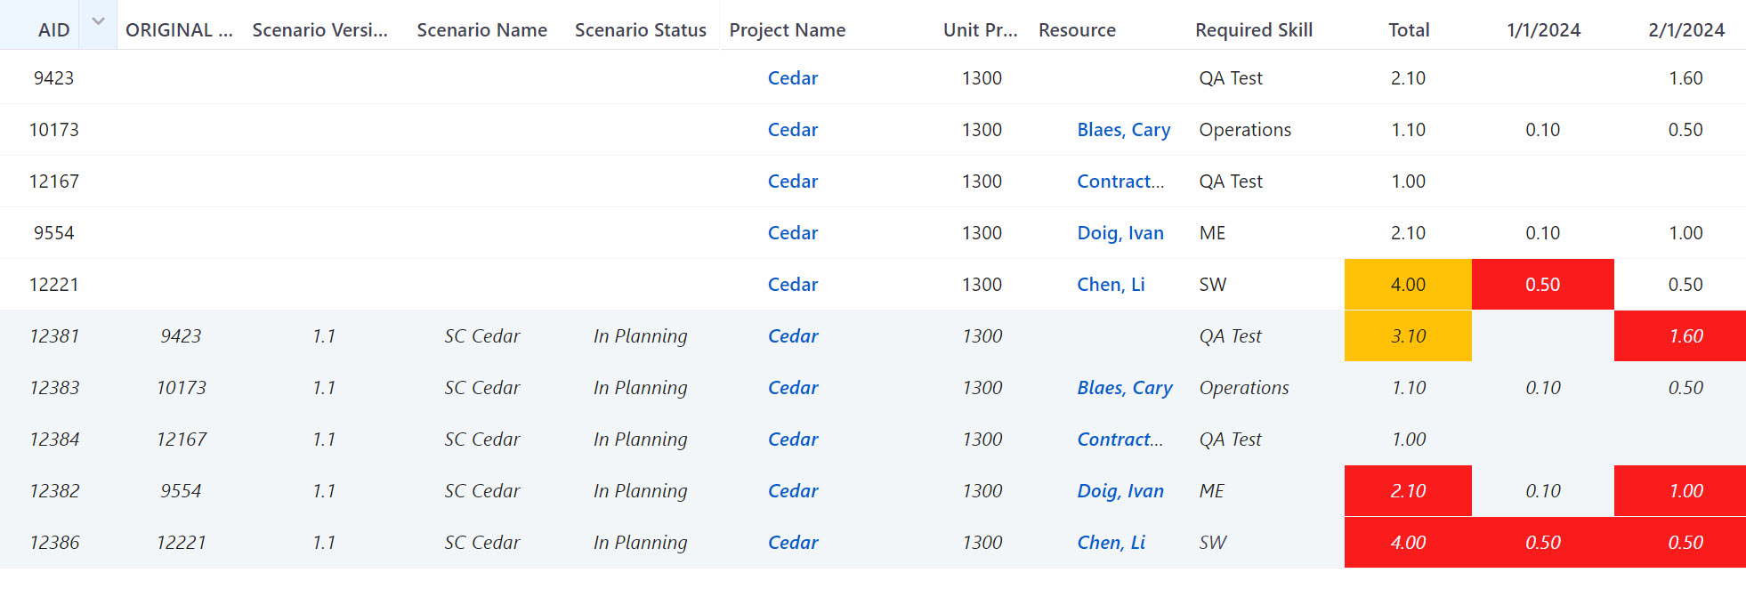
Task: Click the Required Skill column header
Action: [1253, 29]
